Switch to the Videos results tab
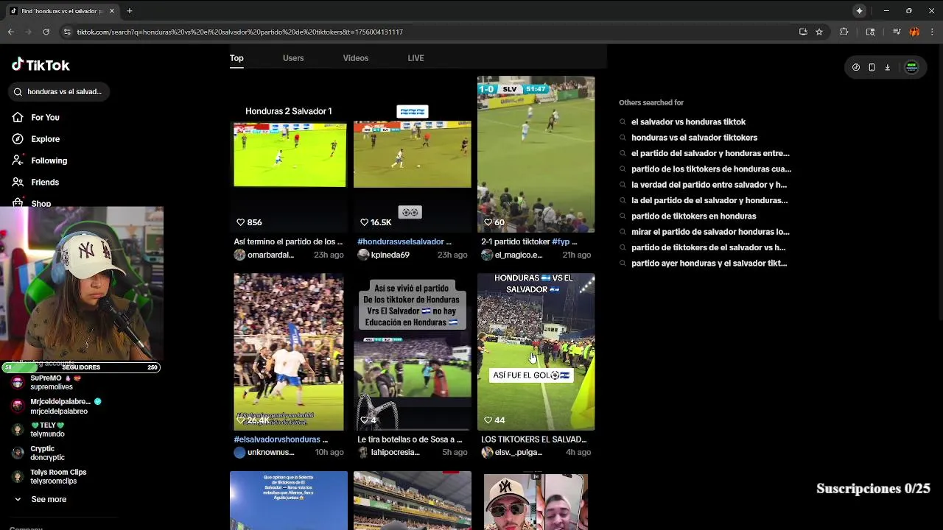Viewport: 943px width, 530px height. (356, 58)
